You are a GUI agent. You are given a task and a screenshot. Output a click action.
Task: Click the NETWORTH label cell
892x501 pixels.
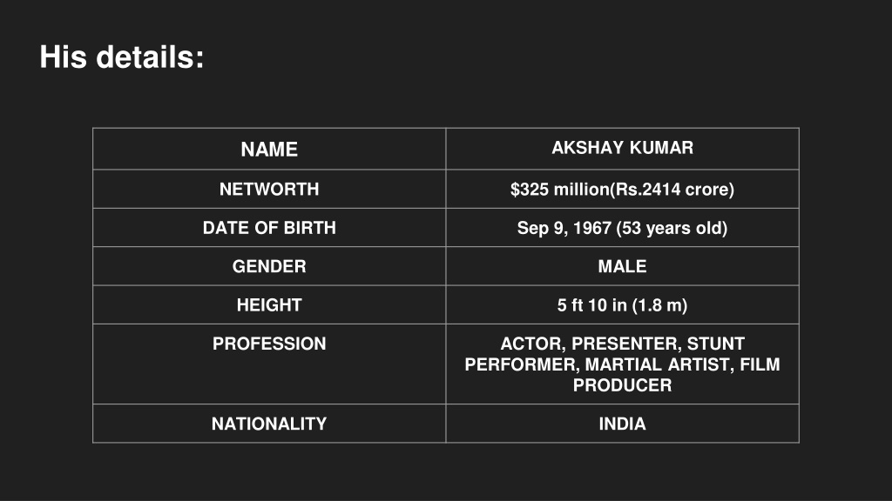tap(269, 189)
